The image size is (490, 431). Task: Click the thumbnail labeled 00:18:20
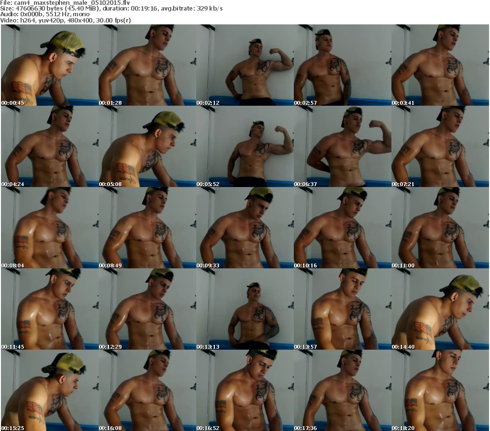440,390
